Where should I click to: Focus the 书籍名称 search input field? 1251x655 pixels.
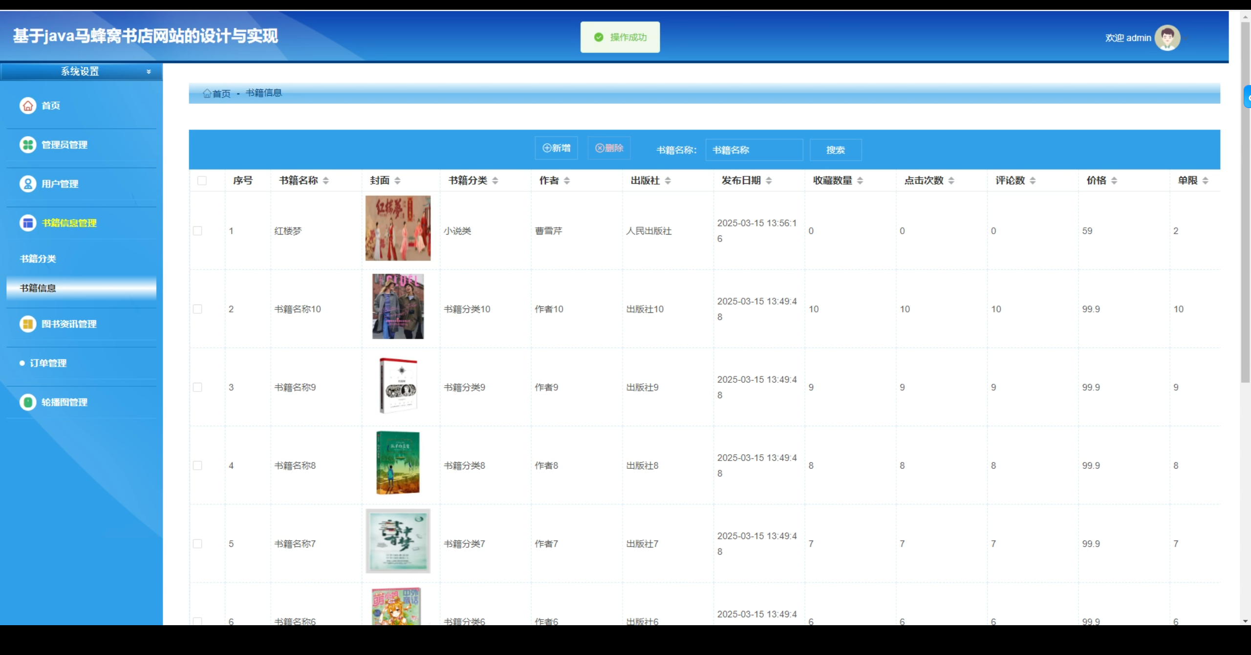(x=754, y=150)
